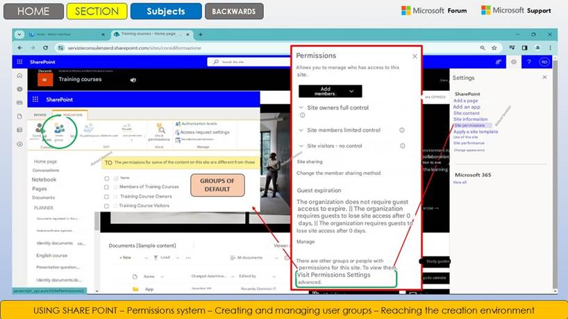Open the SharePoint app launcher waffle in top bar
The image size is (568, 319).
(19, 62)
